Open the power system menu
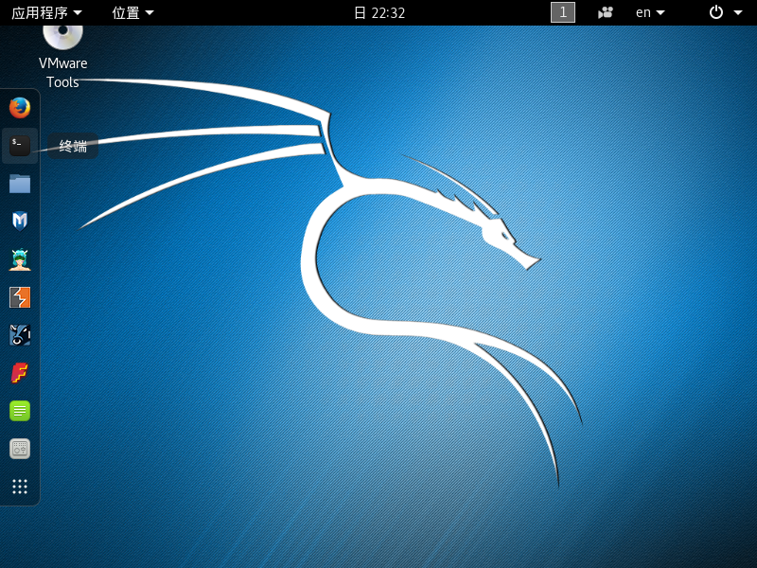 (x=725, y=12)
